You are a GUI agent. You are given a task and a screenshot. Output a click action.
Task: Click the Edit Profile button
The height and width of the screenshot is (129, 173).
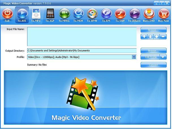(x=150, y=57)
